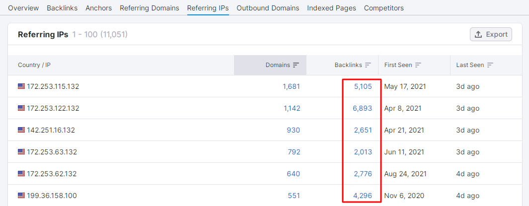Select IP address 172.253.115.132

(x=53, y=87)
